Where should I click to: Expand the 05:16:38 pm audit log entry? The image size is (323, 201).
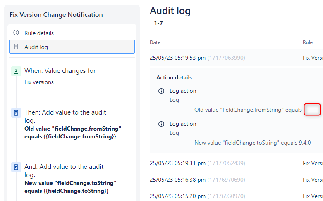(177, 180)
